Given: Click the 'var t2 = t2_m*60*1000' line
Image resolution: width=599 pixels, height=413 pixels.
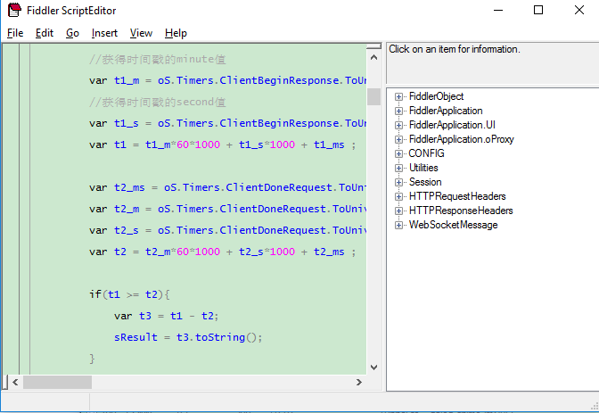Looking at the screenshot, I should coord(222,252).
